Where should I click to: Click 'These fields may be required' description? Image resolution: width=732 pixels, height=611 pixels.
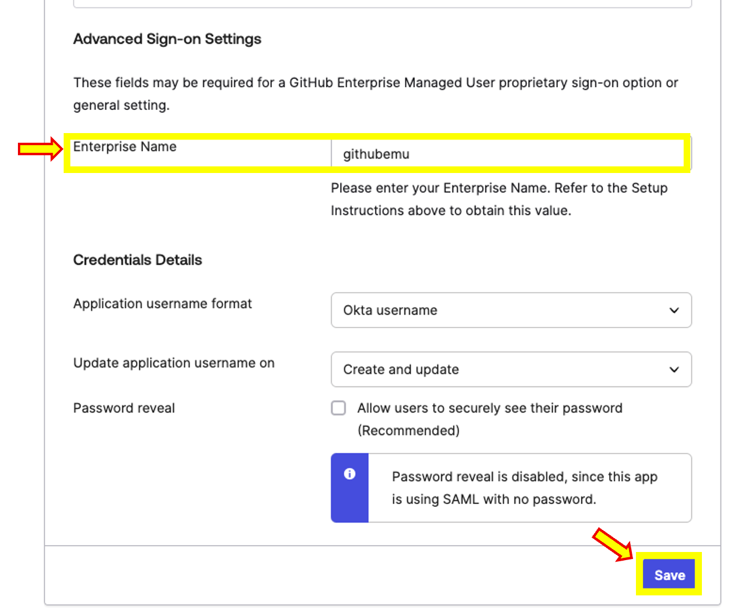click(376, 94)
